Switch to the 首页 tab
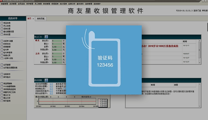208x120 pixels. [29, 19]
